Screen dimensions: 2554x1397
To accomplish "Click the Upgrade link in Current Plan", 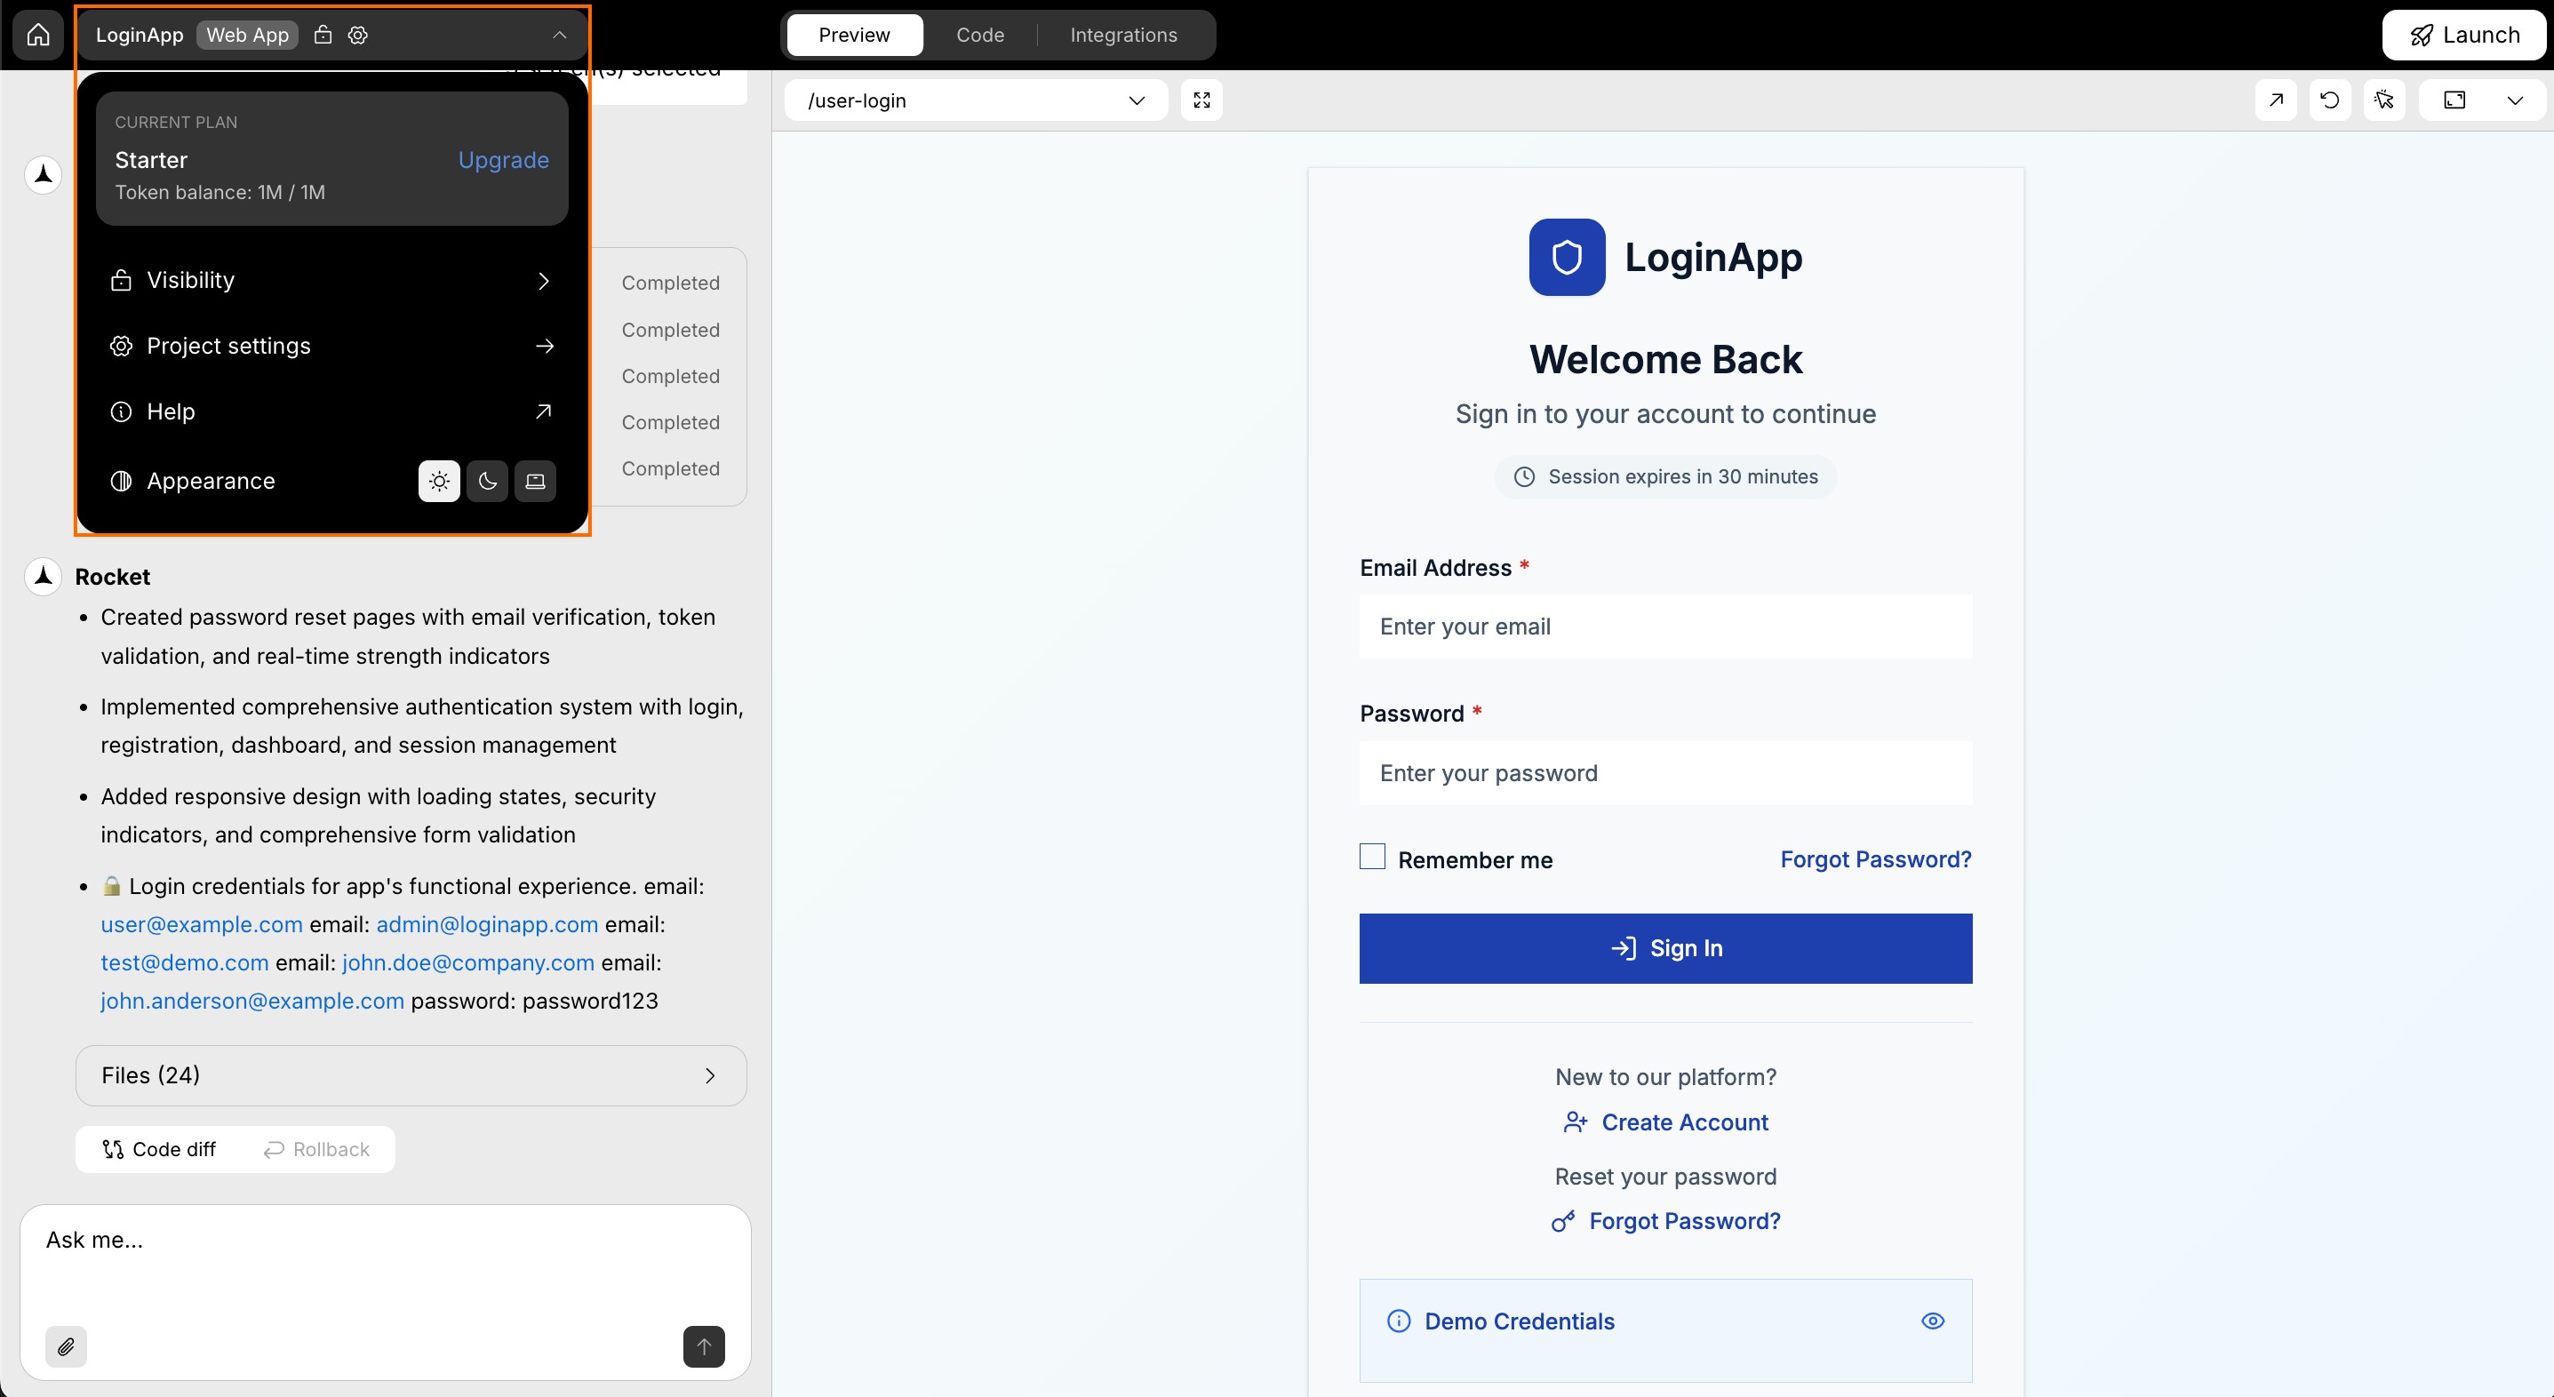I will click(503, 160).
